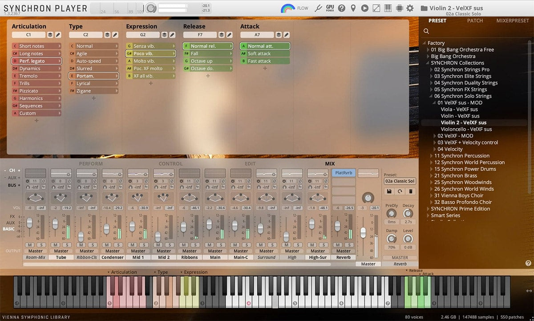Click the play icon in top toolbar
This screenshot has width=534, height=321.
tap(365, 8)
